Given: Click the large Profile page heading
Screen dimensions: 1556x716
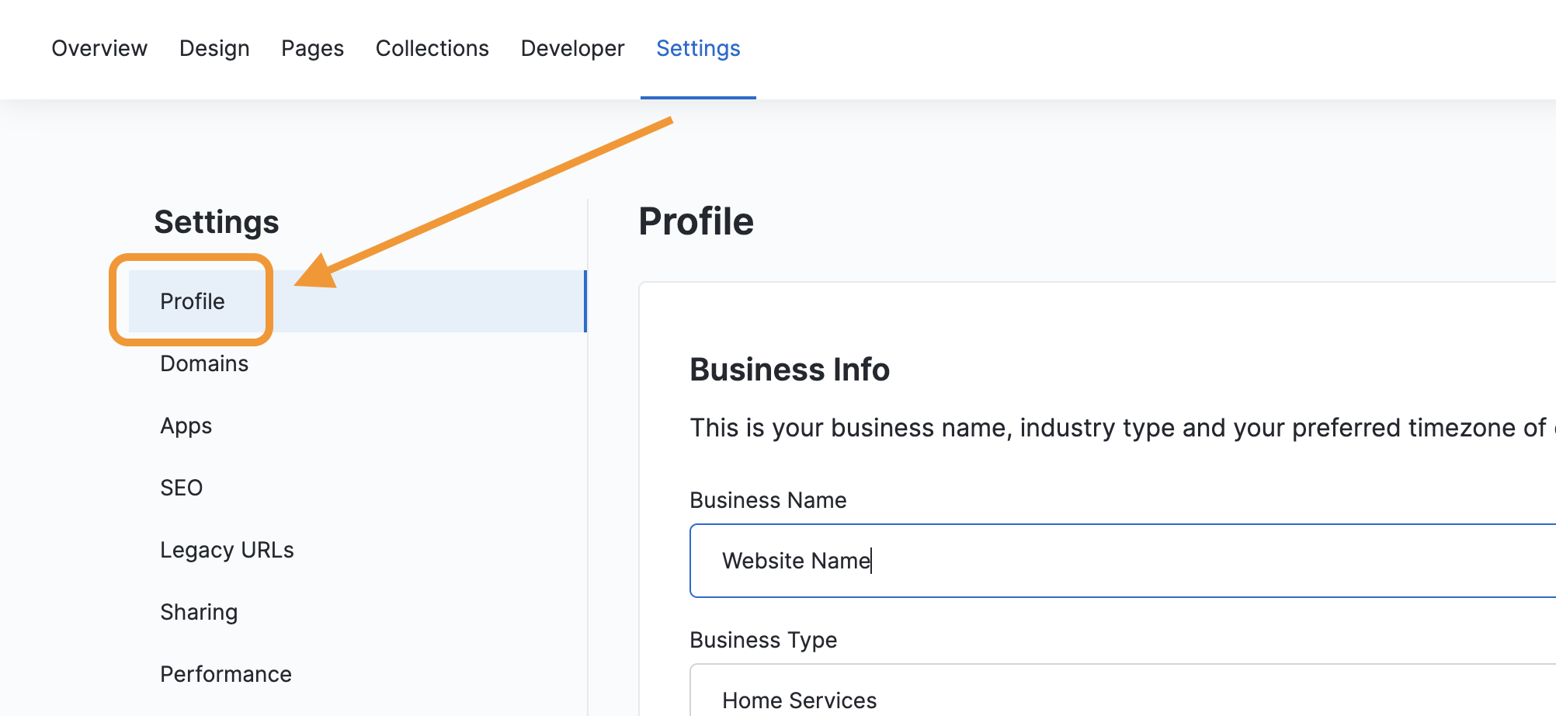Looking at the screenshot, I should [x=696, y=221].
